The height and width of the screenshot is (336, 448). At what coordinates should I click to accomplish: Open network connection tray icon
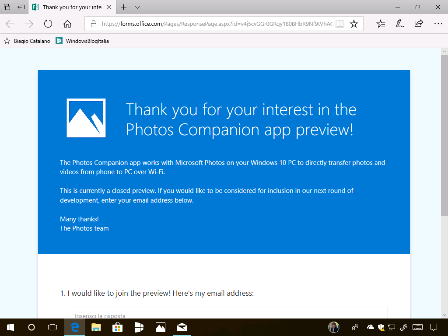(392, 327)
